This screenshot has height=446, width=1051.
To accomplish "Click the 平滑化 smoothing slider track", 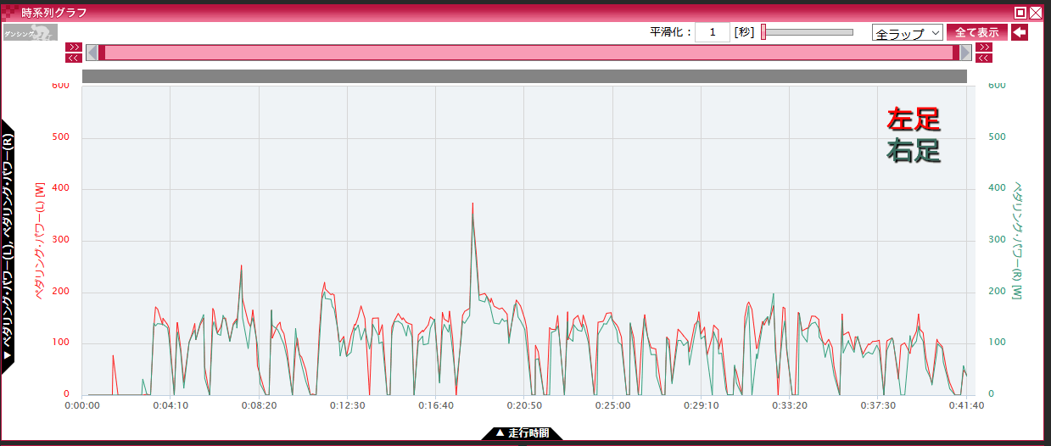I will [810, 32].
